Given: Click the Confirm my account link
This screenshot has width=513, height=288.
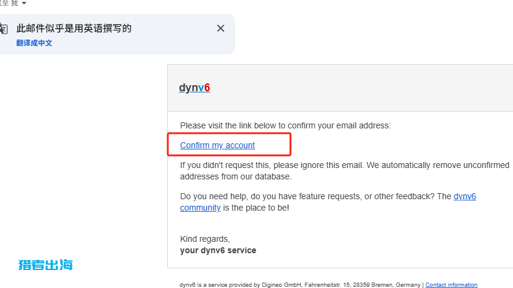Looking at the screenshot, I should (217, 145).
